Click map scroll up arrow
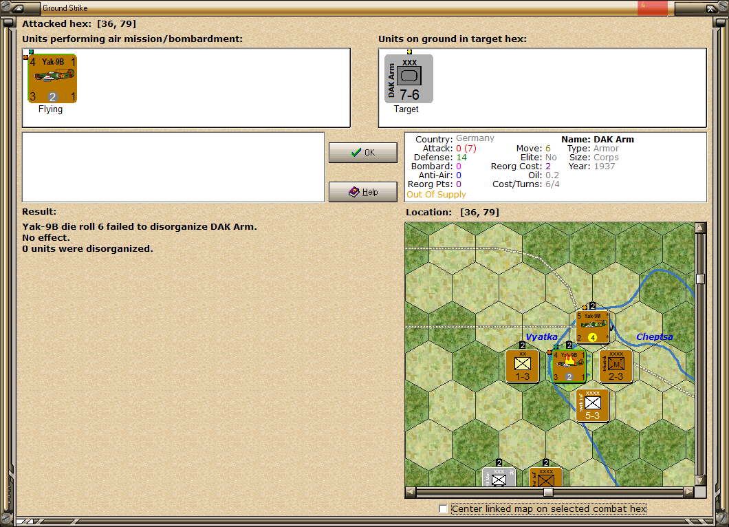This screenshot has width=729, height=527. [700, 228]
